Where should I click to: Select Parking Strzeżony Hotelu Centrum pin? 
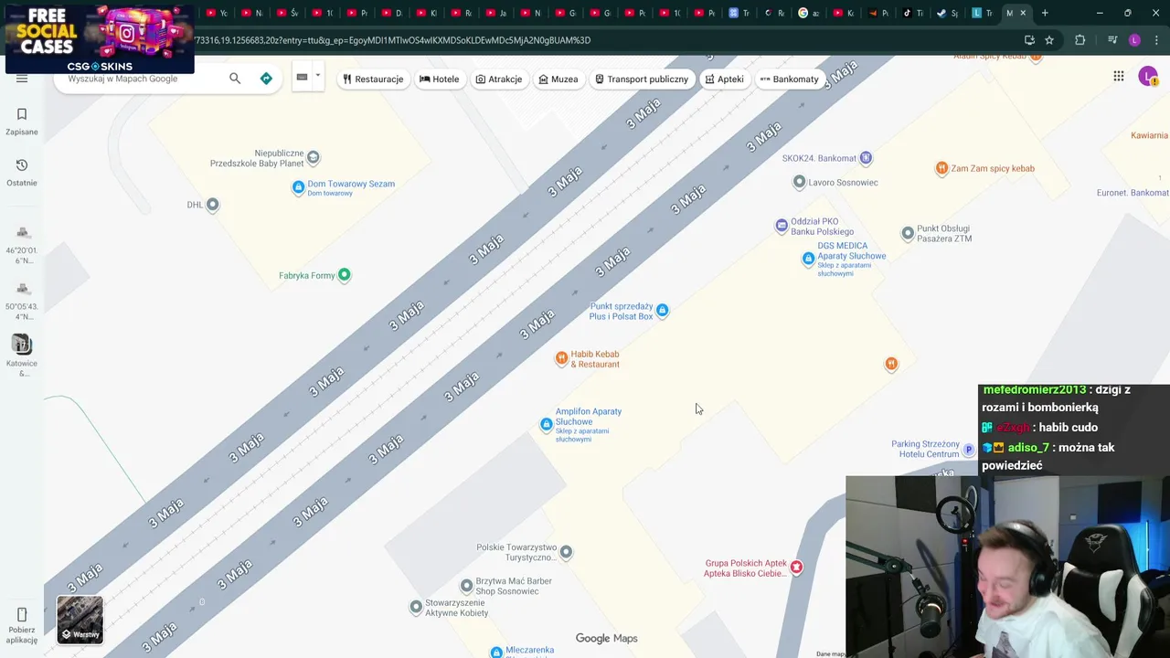[969, 450]
